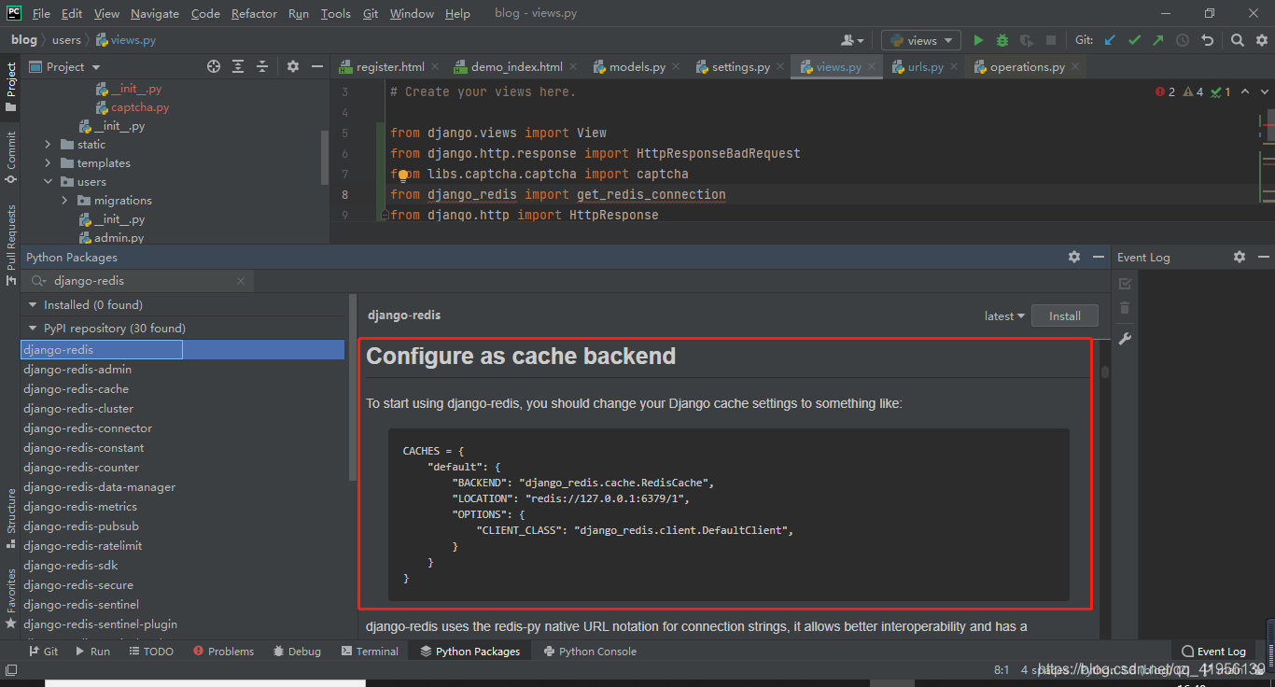Click the yellow intention bulb on line 7
Screen dimensions: 1275x687
pos(403,175)
